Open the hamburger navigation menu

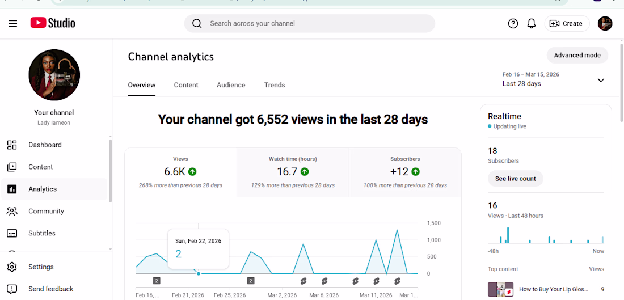[x=12, y=23]
